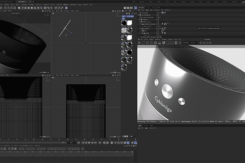Select the last single material thumbnail at bottom
Screen dimensions: 245x163
(x=124, y=67)
